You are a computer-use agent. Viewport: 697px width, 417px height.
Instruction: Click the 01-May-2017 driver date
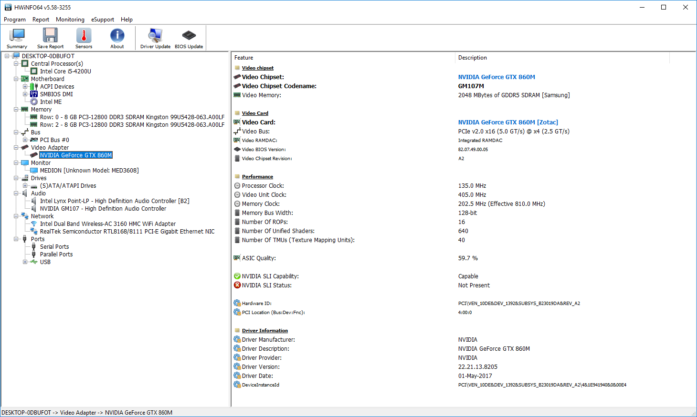point(475,376)
